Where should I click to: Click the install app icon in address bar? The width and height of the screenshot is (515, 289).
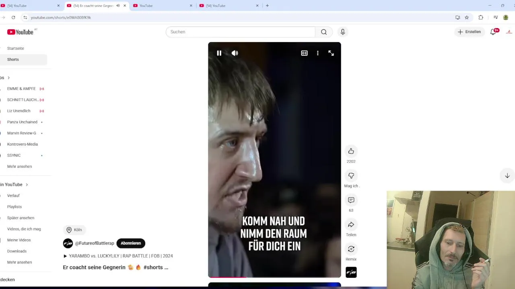click(457, 18)
